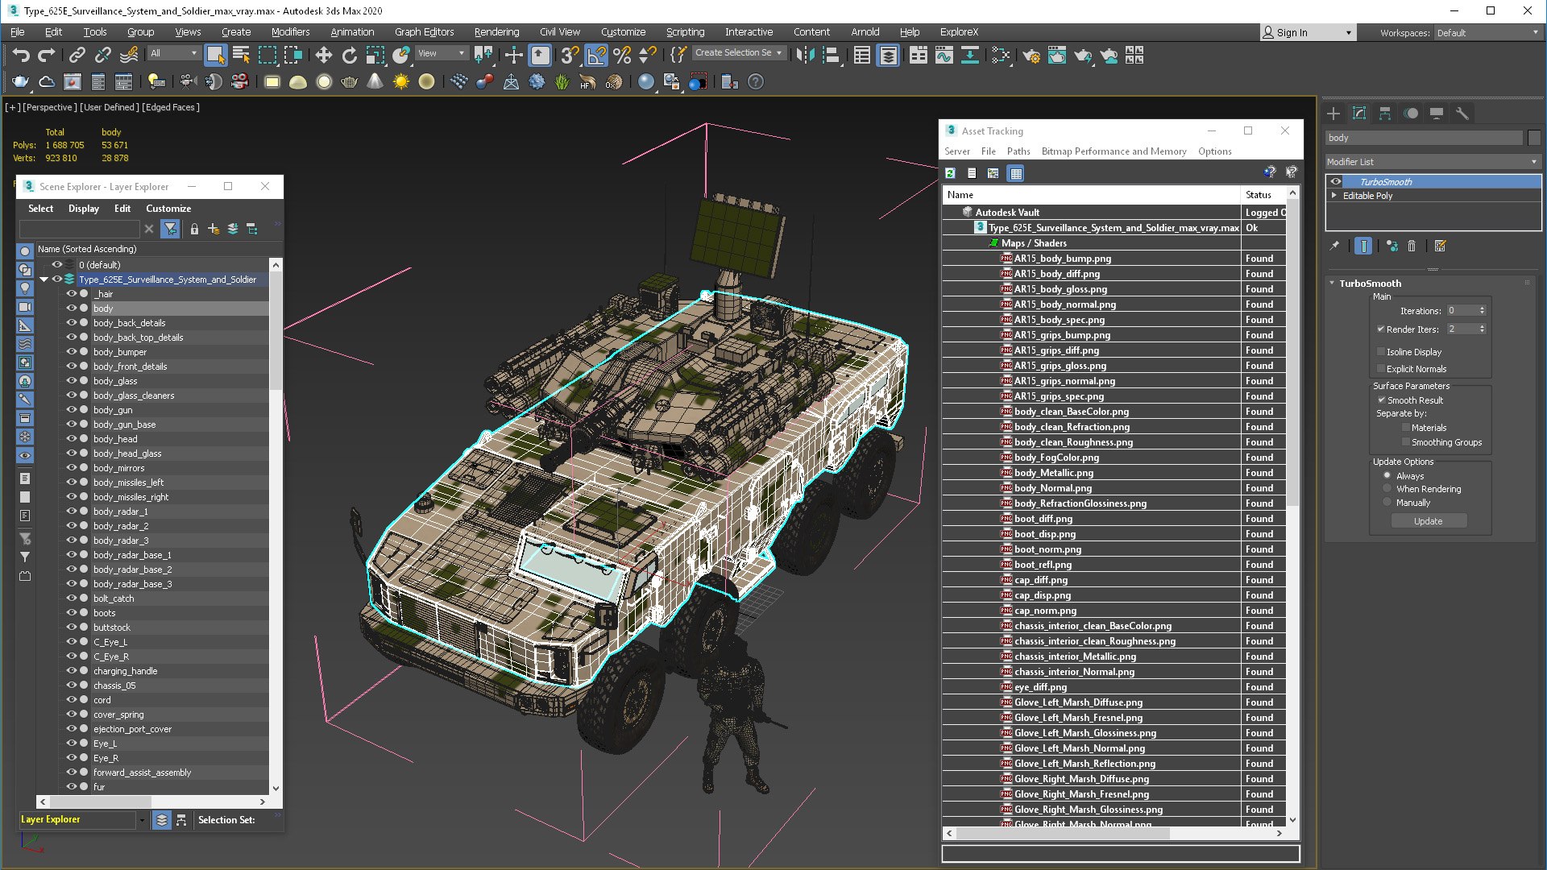The height and width of the screenshot is (870, 1547).
Task: Activate Select and Move tool
Action: pyautogui.click(x=323, y=55)
